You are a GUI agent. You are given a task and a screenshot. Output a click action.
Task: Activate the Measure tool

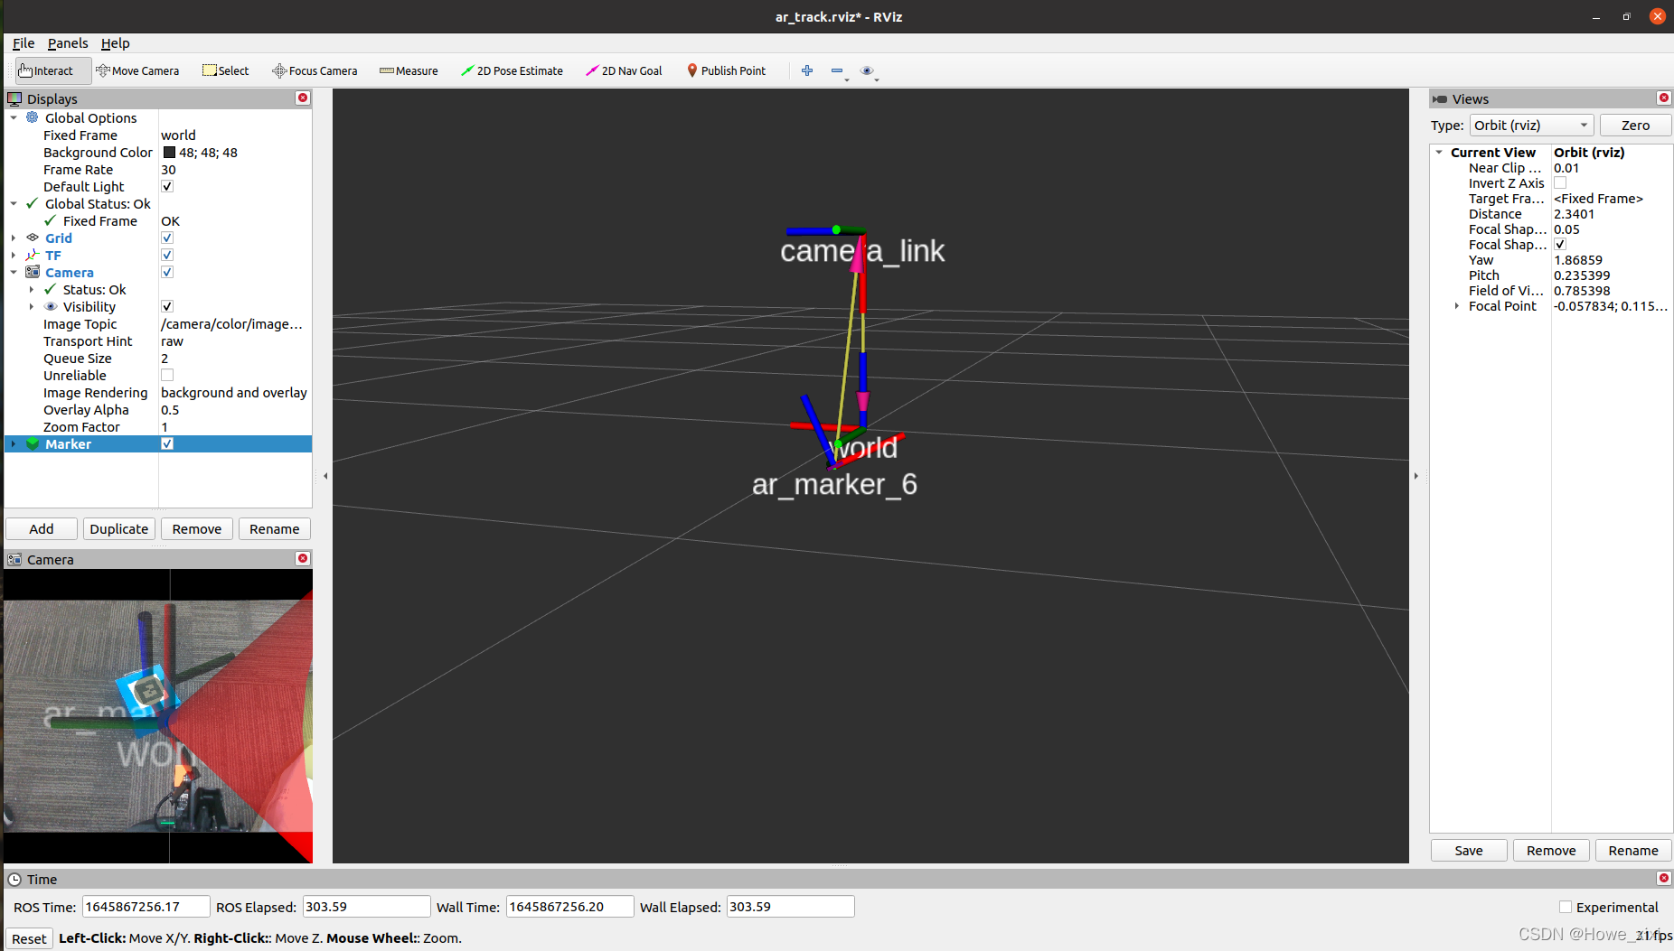pyautogui.click(x=409, y=70)
